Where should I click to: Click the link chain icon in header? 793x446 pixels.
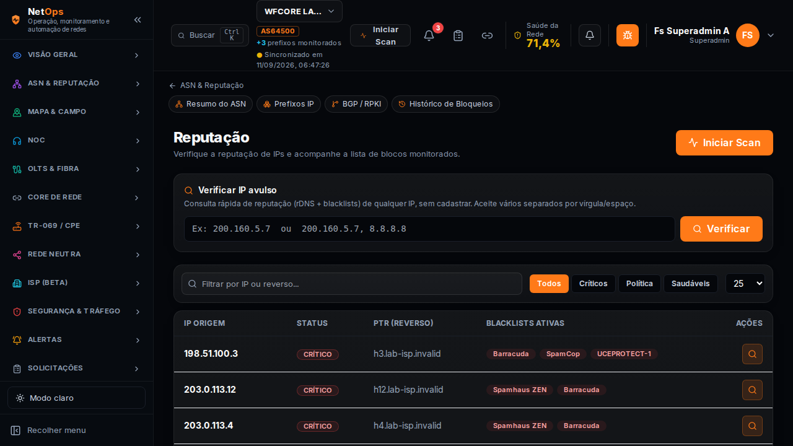pyautogui.click(x=488, y=35)
